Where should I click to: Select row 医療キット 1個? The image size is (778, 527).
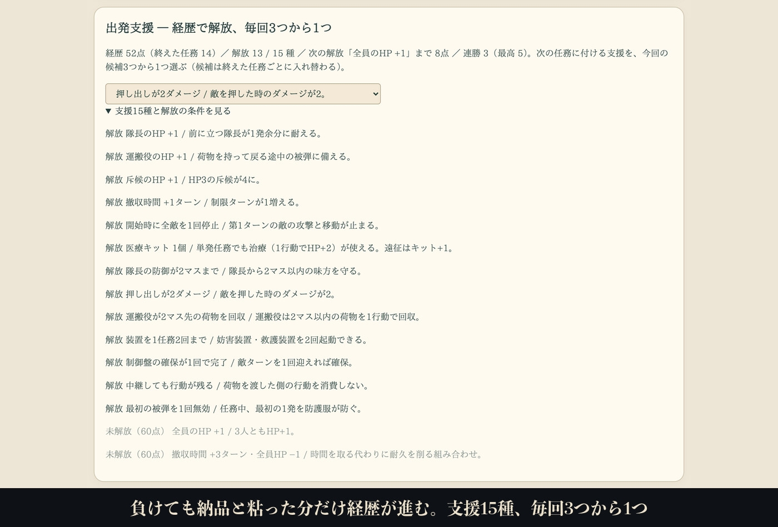[x=281, y=248]
